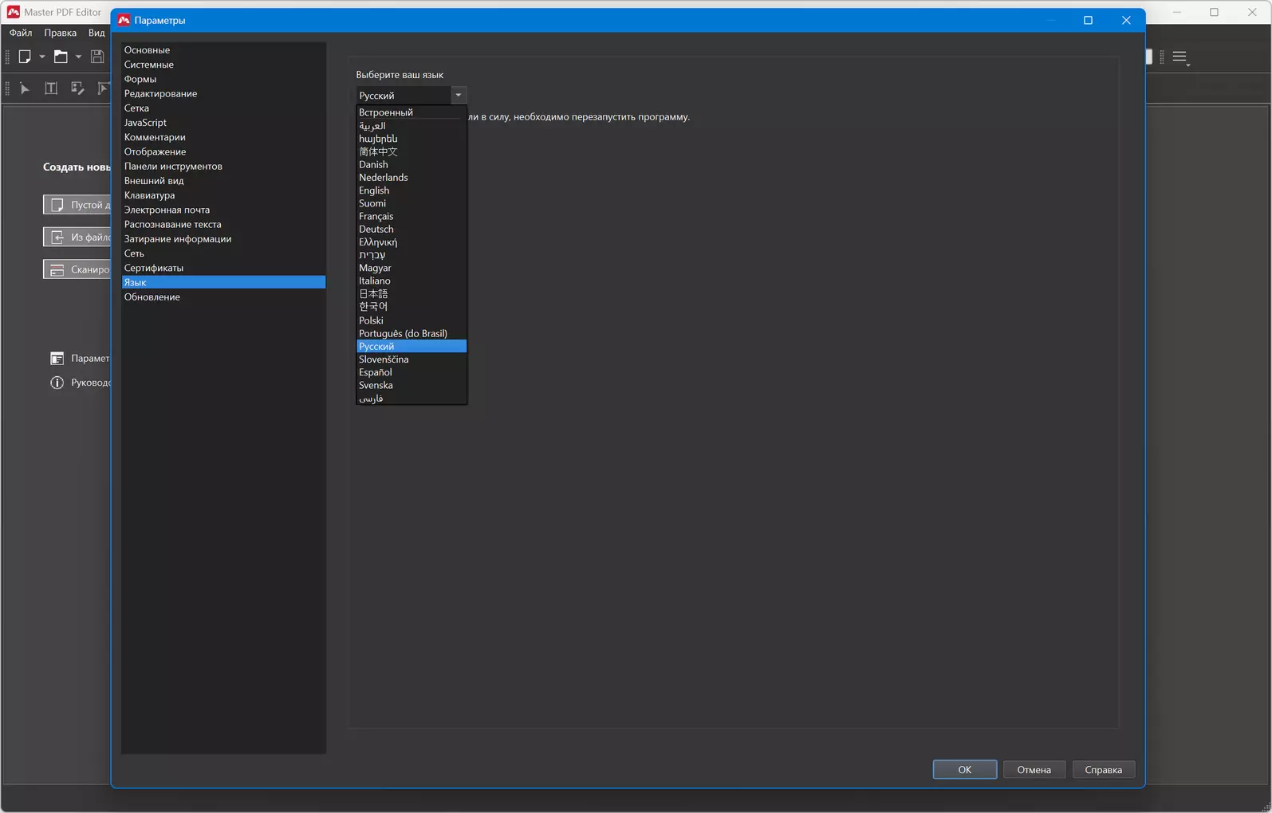
Task: Choose 한국어 in language list
Action: (412, 307)
